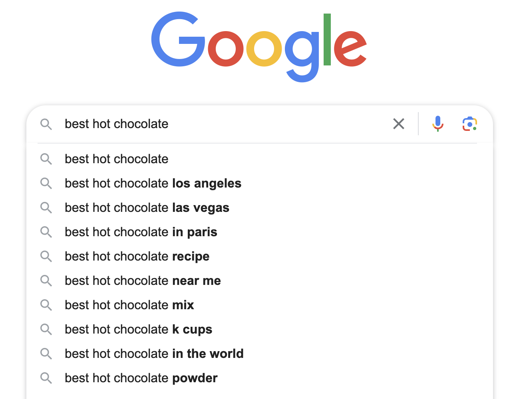Click the search magnifier in search box

46,124
